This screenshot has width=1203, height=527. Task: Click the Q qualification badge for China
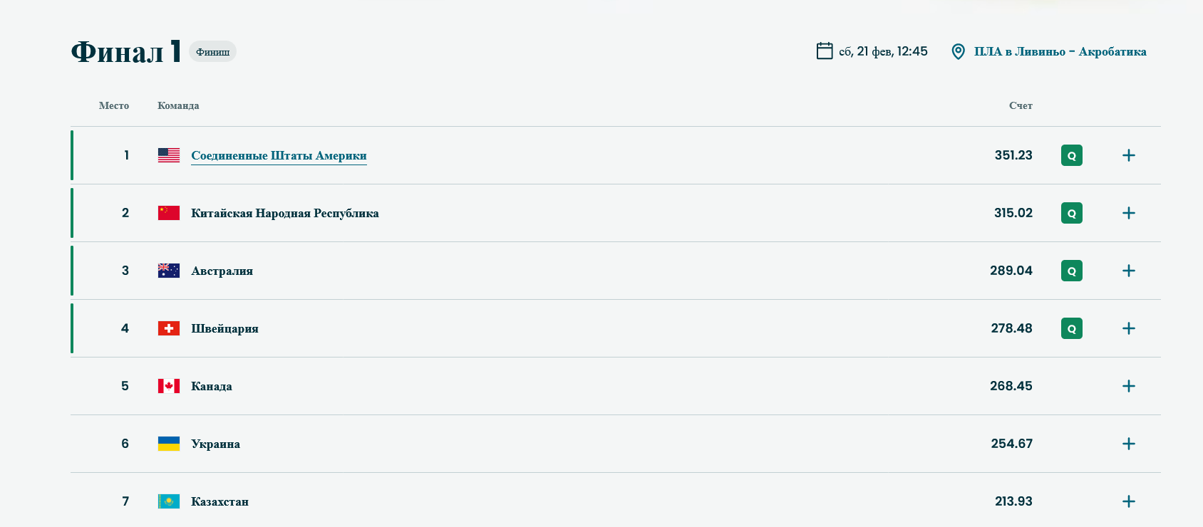[1071, 213]
